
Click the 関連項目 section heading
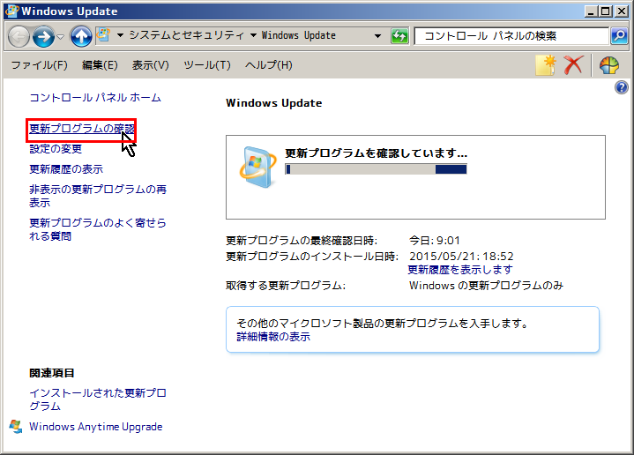click(x=52, y=373)
